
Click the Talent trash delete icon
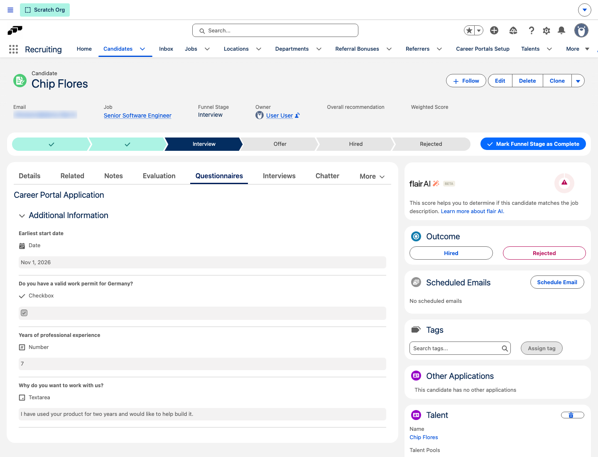(x=573, y=415)
